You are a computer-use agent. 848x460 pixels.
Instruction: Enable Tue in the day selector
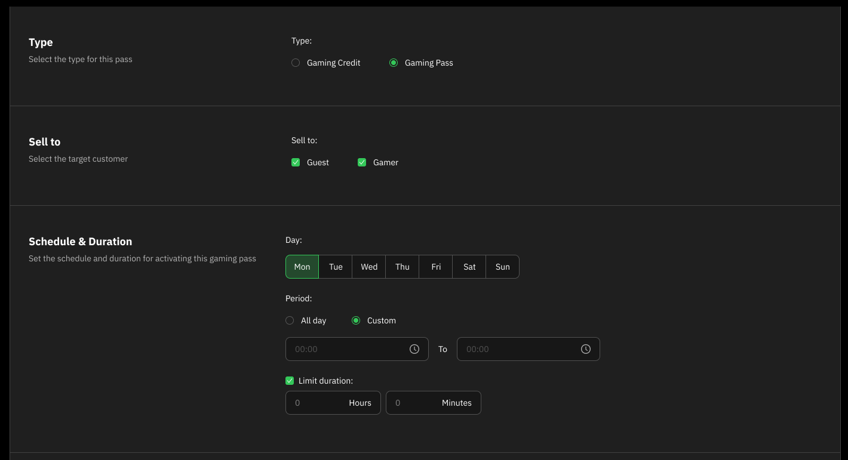pos(336,267)
